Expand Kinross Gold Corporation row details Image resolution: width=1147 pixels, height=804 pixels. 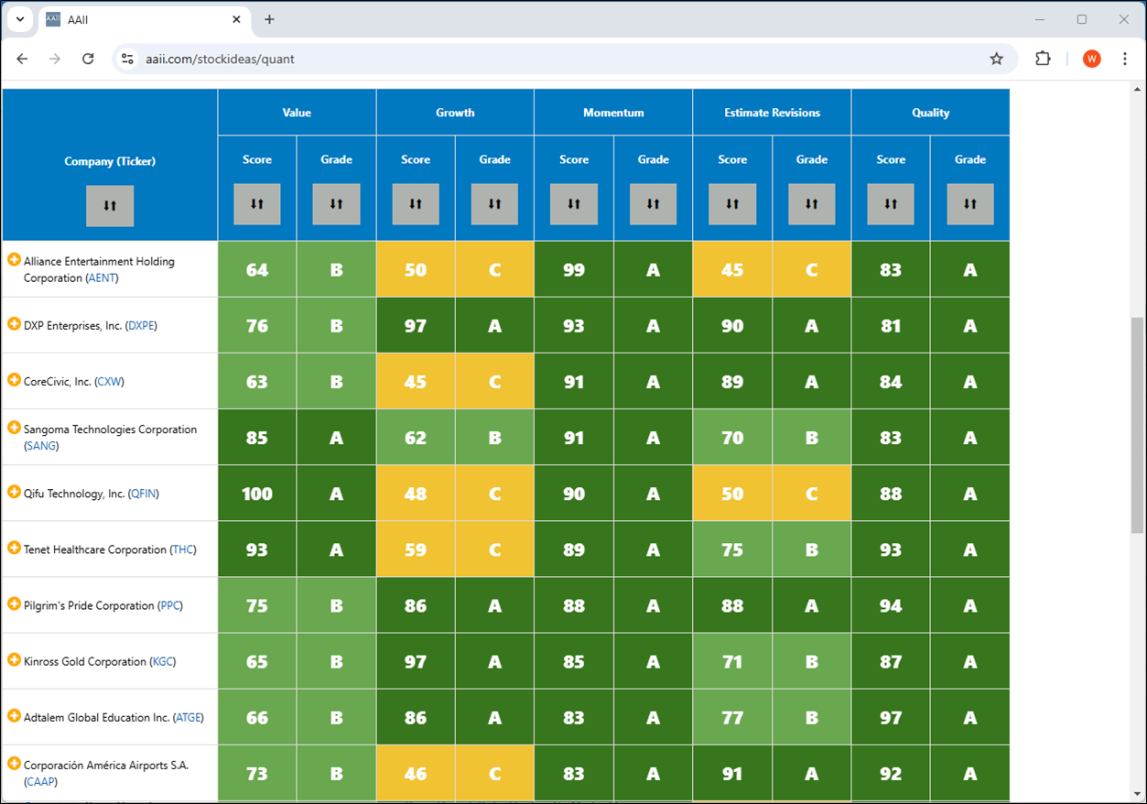14,659
